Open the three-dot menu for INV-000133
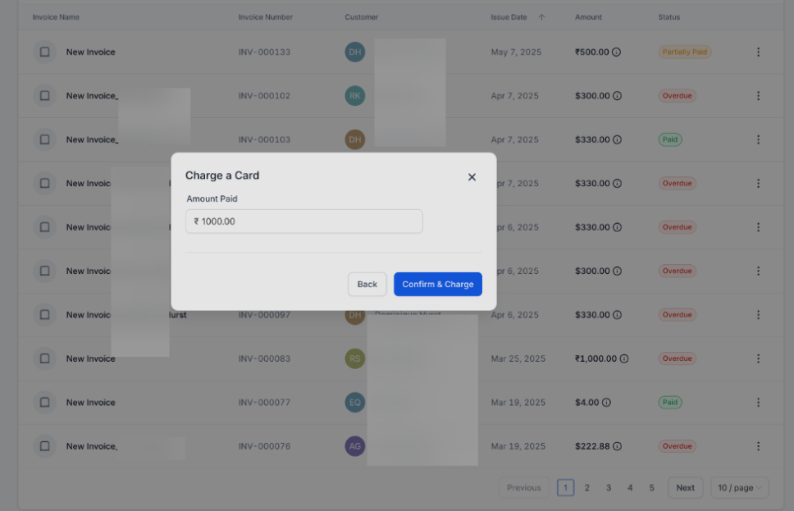 tap(758, 52)
